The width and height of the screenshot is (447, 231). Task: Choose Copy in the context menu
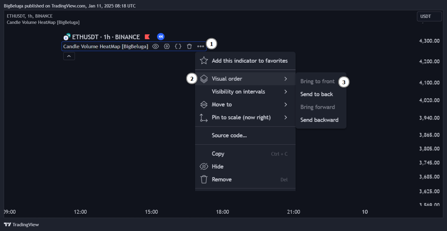click(245, 154)
